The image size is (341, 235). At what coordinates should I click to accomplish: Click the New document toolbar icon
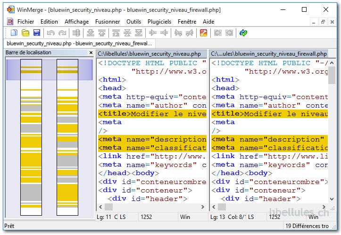tap(14, 33)
